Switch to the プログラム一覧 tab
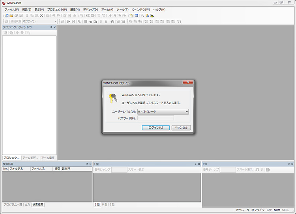Image resolution: width=296 pixels, height=214 pixels. point(13,205)
